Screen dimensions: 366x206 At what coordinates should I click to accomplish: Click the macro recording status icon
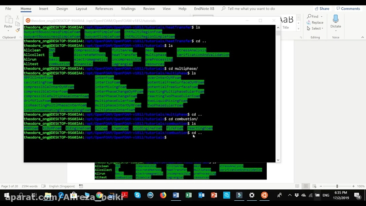coord(81,186)
